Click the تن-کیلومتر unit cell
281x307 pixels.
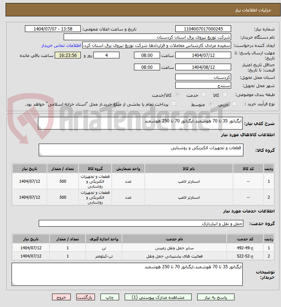click(x=104, y=256)
